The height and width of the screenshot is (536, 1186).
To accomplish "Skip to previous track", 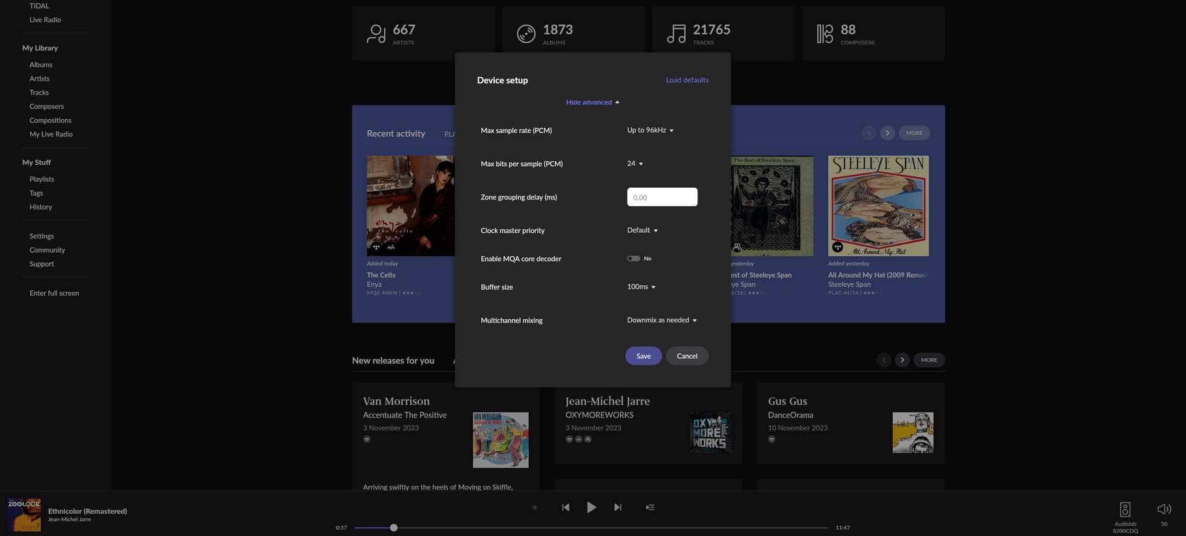I will coord(565,507).
